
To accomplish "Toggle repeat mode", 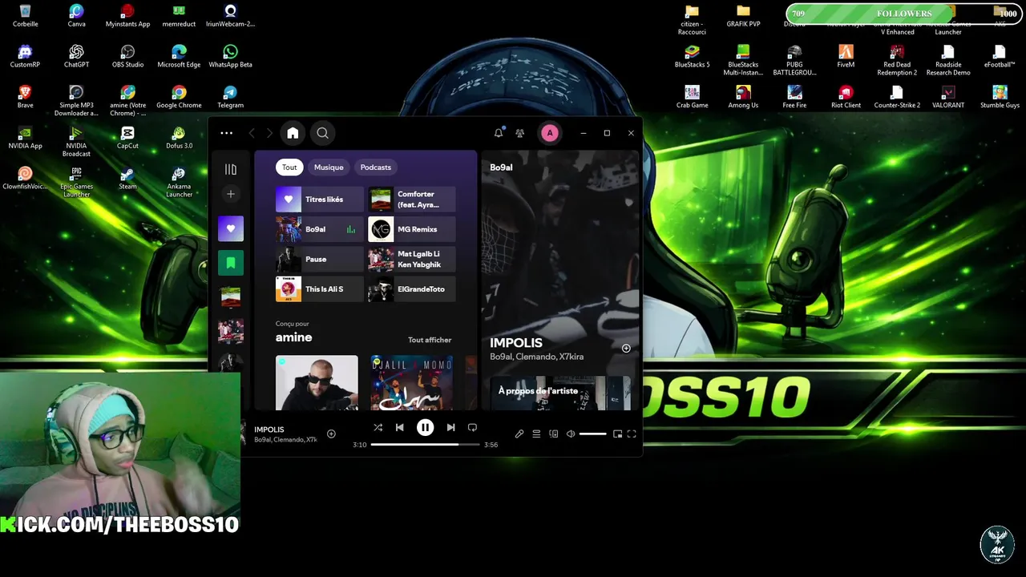I will [472, 428].
